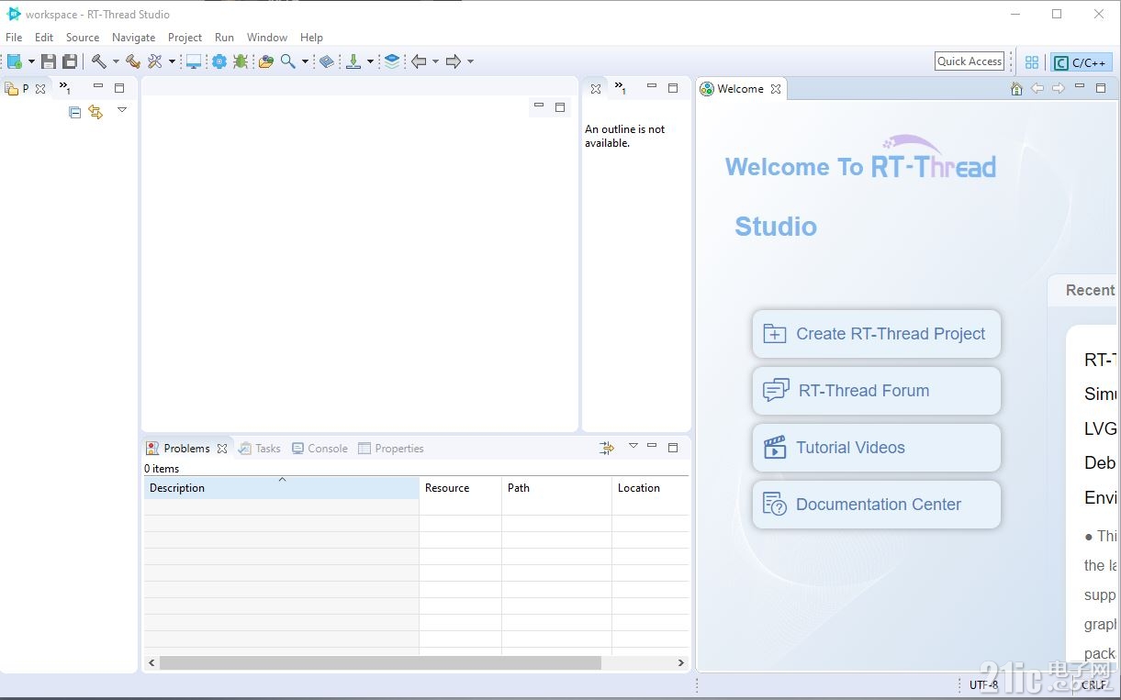This screenshot has width=1121, height=700.
Task: Close the project explorer P tab
Action: (x=40, y=89)
